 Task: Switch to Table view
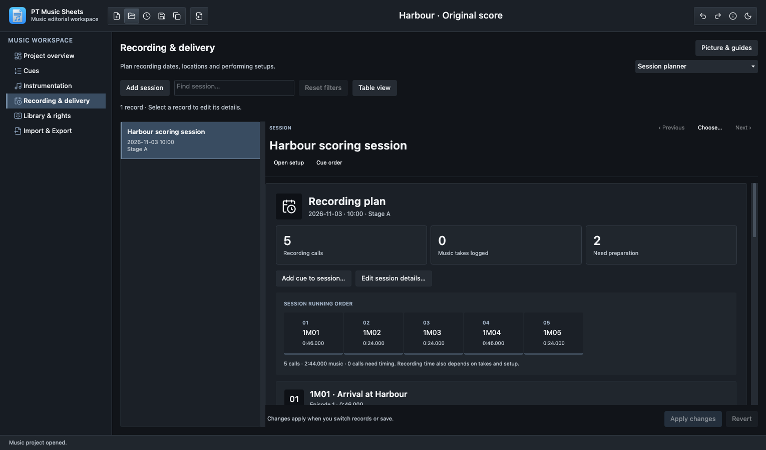pos(374,88)
